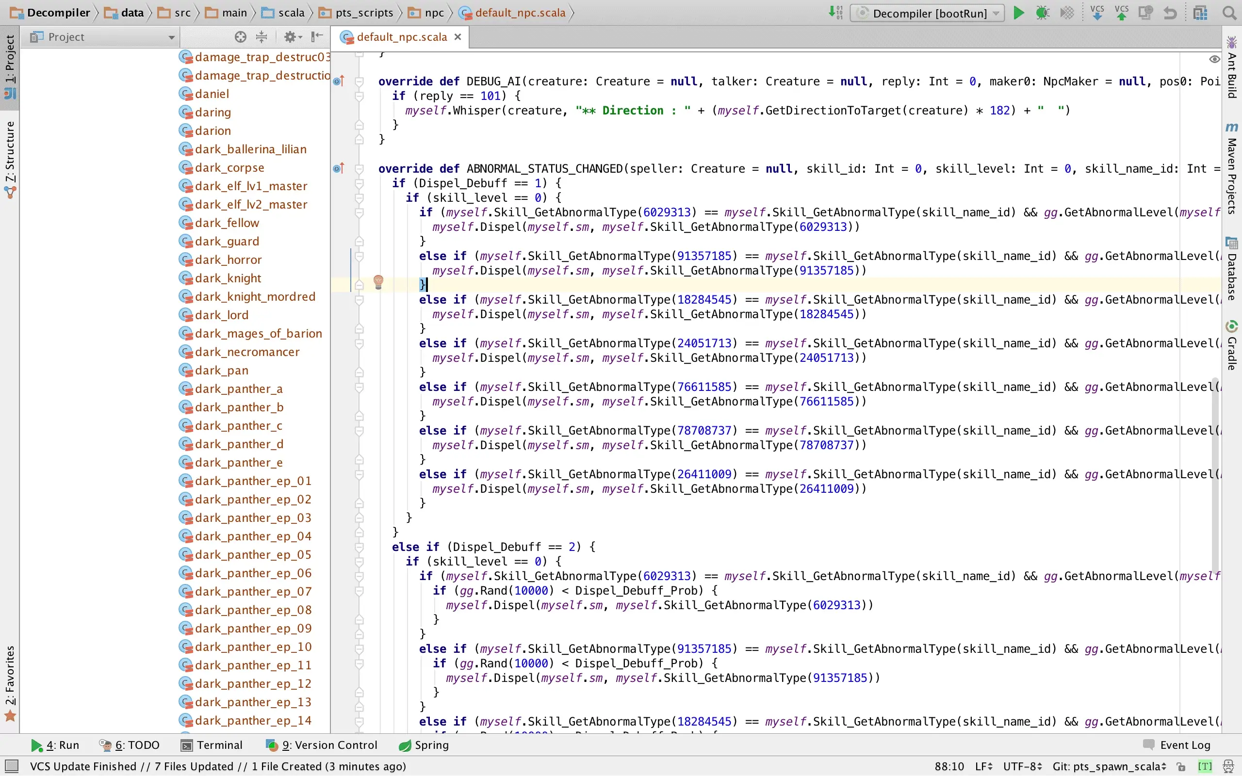The image size is (1242, 776).
Task: Toggle the editor inspection eye icon
Action: (1214, 59)
